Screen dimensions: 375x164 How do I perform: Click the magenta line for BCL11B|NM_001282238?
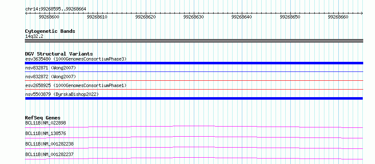194,148
